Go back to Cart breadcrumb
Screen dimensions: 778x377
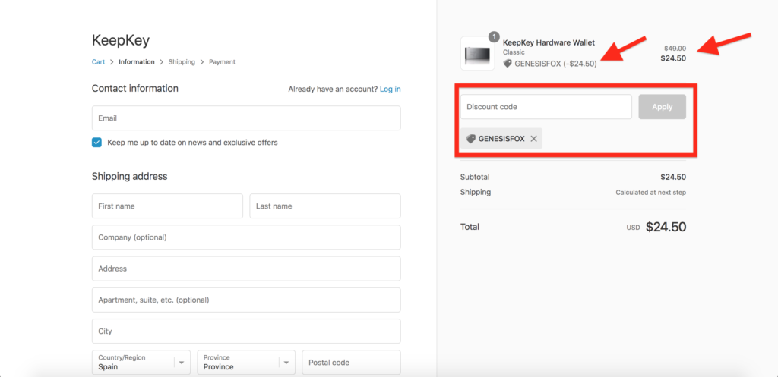tap(98, 62)
